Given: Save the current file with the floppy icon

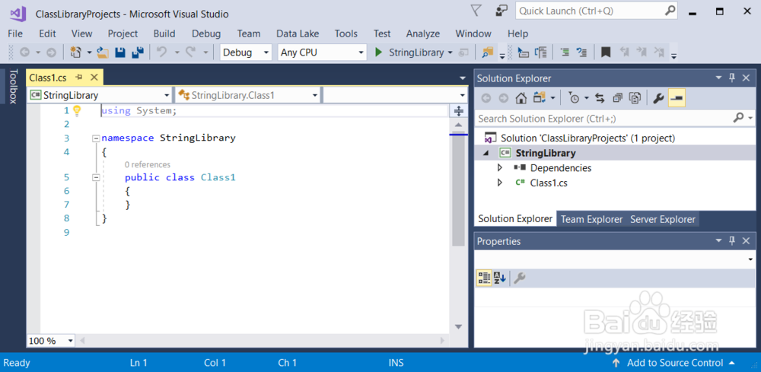Looking at the screenshot, I should 120,52.
